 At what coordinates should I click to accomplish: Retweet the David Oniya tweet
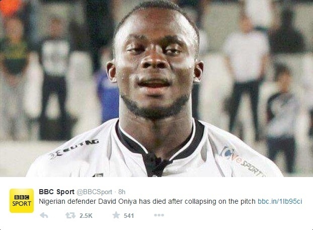tap(70, 215)
